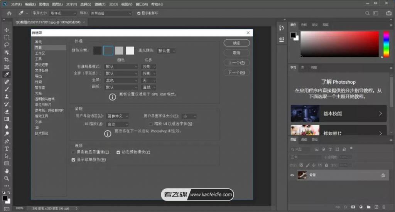Select the Frame tool

(x=7, y=67)
